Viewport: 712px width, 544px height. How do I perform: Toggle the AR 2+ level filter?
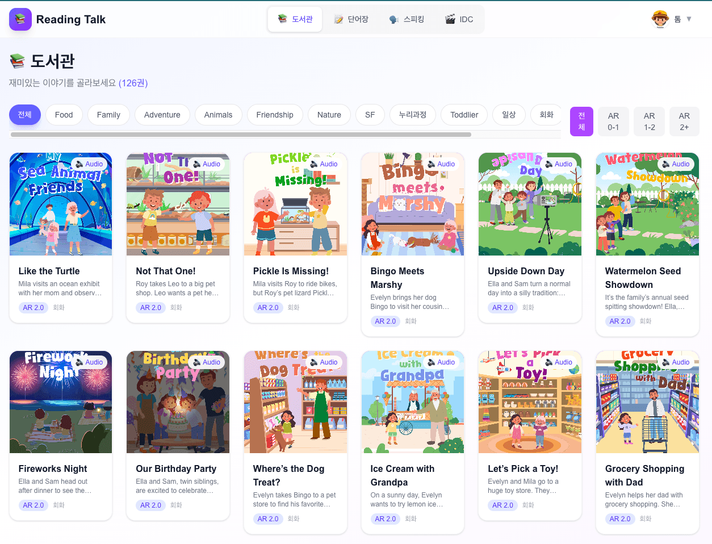click(x=684, y=122)
